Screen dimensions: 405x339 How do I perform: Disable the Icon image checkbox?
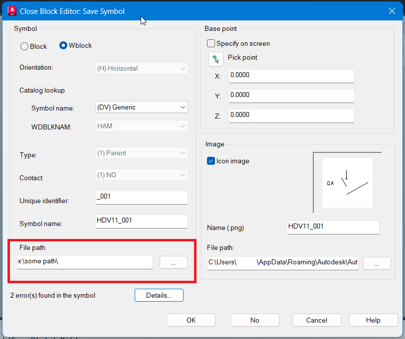211,161
